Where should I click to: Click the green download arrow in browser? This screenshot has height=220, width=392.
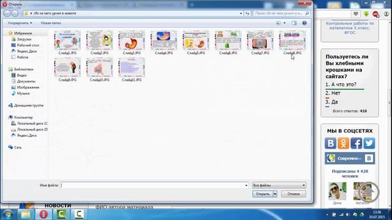[x=366, y=14]
